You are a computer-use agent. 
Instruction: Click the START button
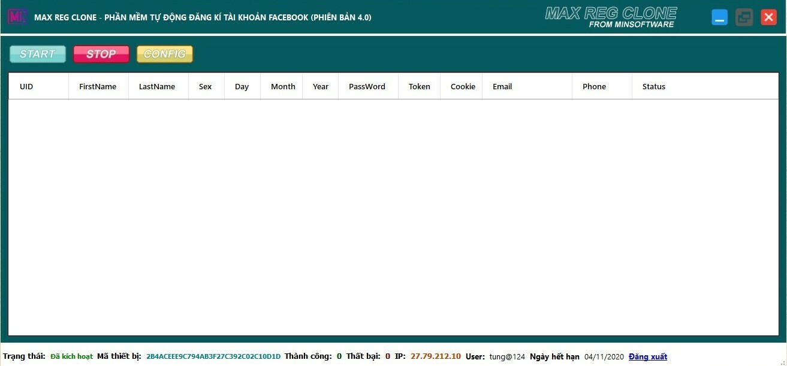pos(38,54)
